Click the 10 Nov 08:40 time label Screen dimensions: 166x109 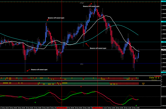pos(70,108)
